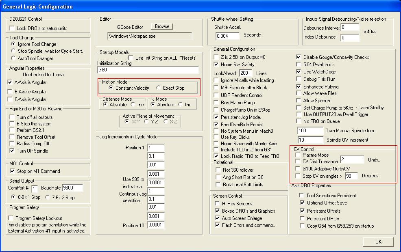
Task: Choose AutoTool Changer option
Action: 13,58
